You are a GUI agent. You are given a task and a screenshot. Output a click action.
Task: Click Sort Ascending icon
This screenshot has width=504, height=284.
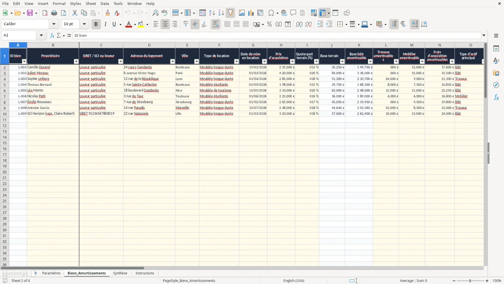(212, 13)
